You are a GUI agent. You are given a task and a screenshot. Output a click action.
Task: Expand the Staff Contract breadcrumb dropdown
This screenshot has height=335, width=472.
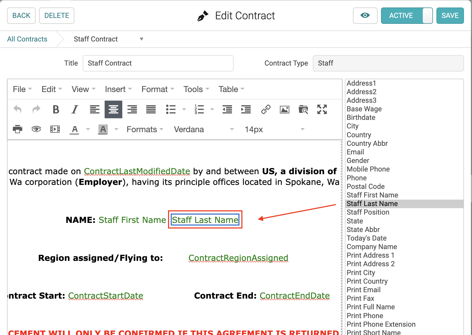point(142,39)
